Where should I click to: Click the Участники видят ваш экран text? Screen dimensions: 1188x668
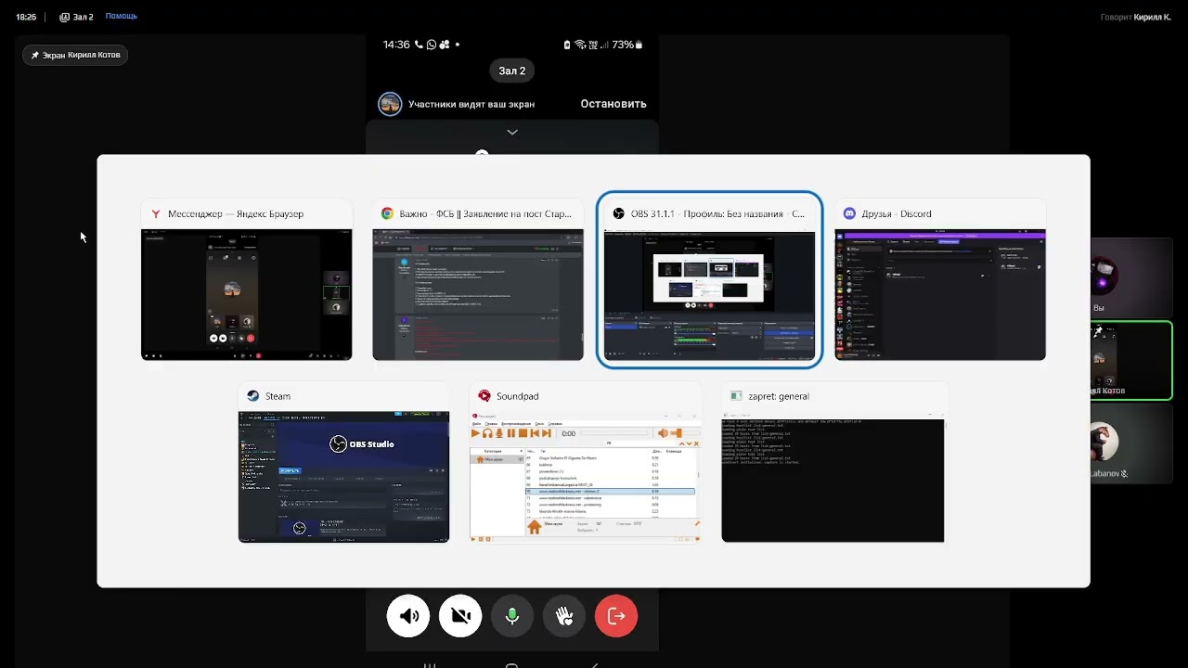(471, 104)
